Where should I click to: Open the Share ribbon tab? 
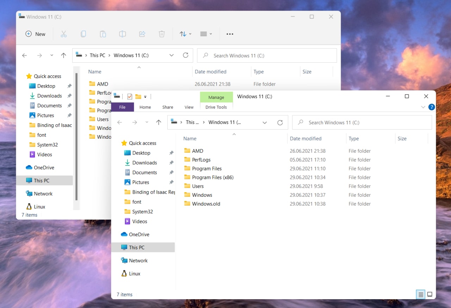[x=168, y=107]
